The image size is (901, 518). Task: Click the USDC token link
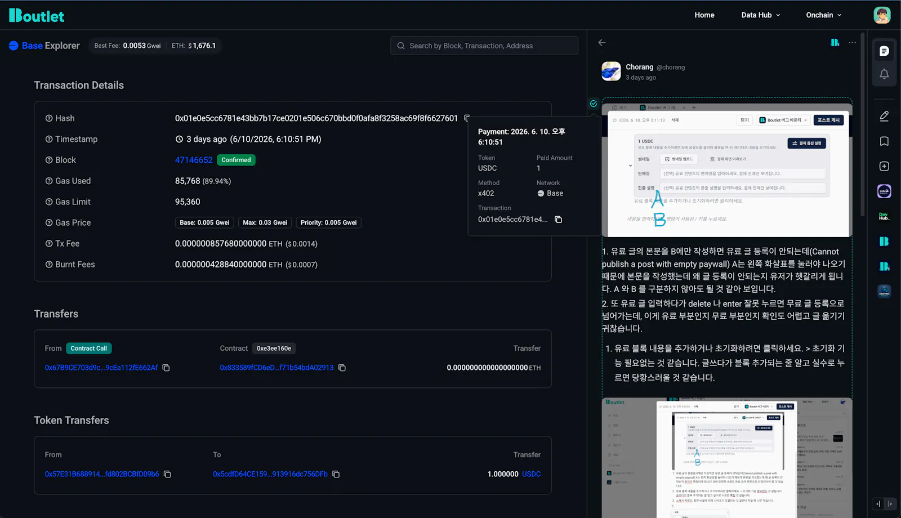(x=531, y=474)
